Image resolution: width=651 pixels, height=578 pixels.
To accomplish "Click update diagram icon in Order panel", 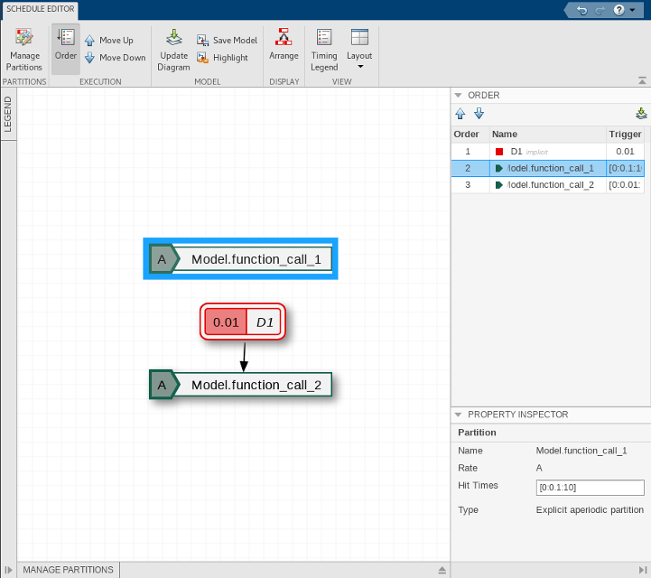I will tap(641, 114).
